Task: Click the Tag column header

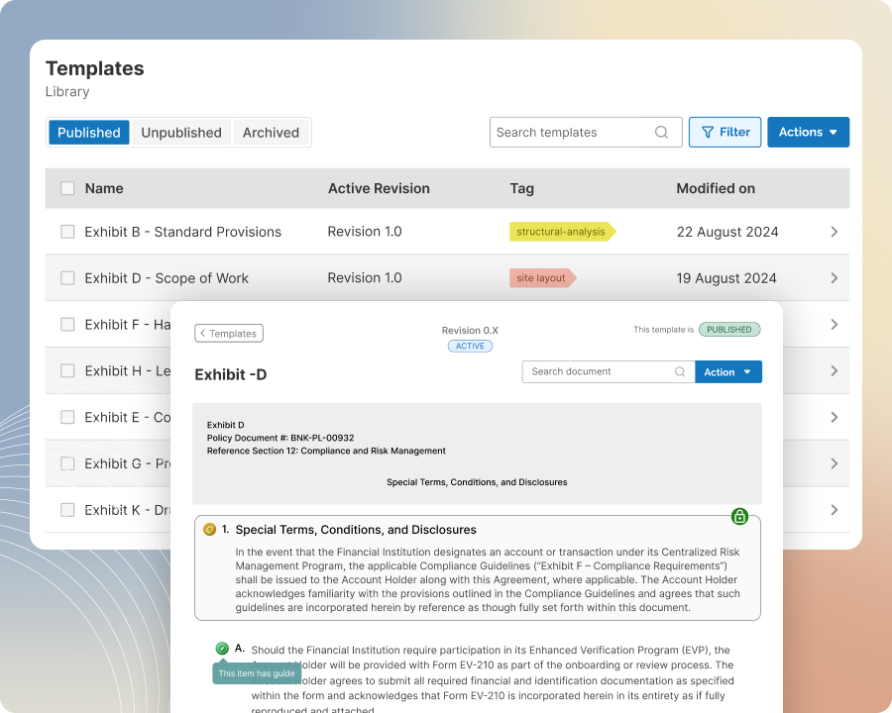Action: pos(521,188)
